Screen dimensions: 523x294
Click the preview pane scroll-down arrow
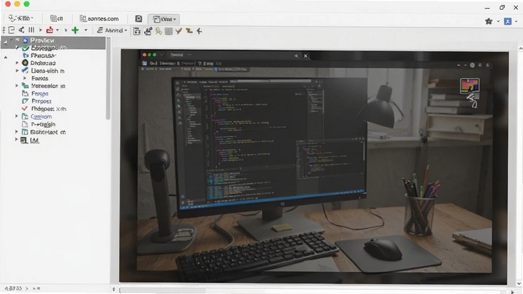tap(520, 284)
